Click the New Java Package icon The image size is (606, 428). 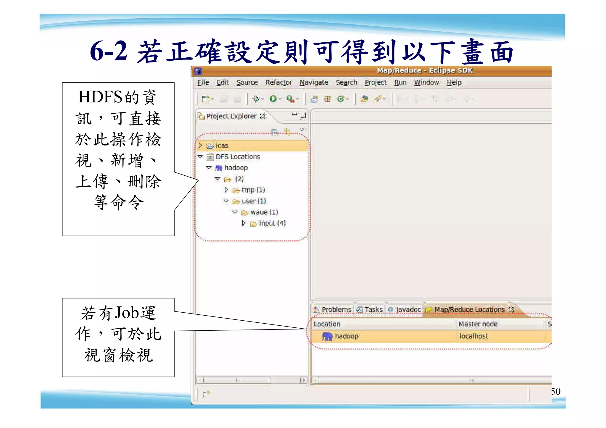pos(328,99)
